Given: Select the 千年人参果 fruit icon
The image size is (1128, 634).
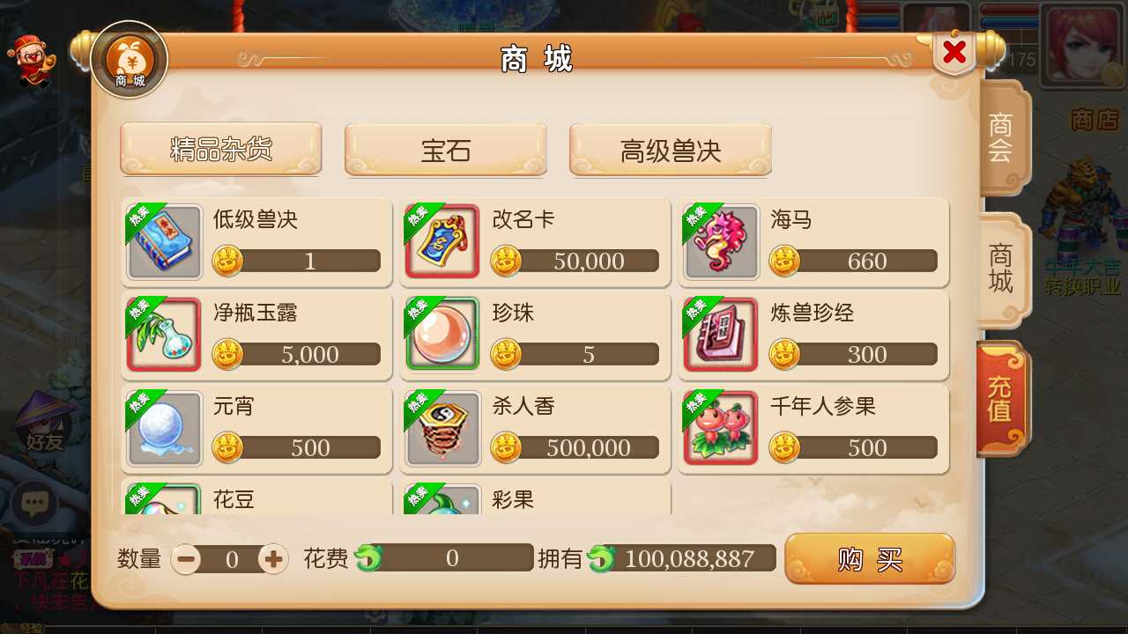Looking at the screenshot, I should tap(722, 429).
